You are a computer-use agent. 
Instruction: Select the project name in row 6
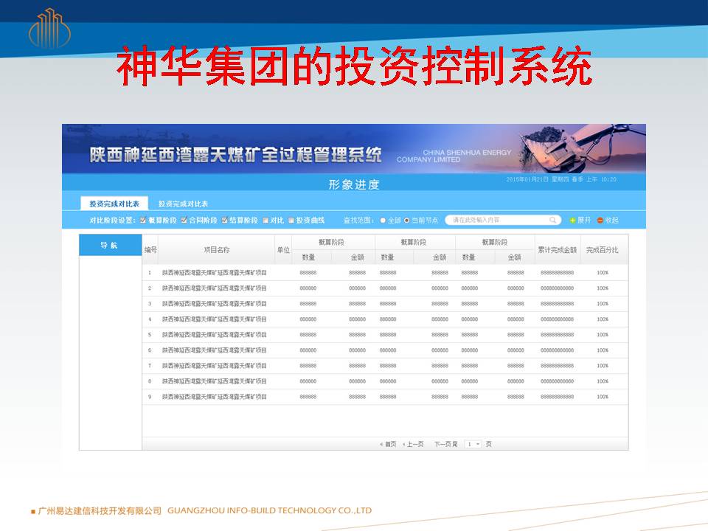[x=215, y=350]
